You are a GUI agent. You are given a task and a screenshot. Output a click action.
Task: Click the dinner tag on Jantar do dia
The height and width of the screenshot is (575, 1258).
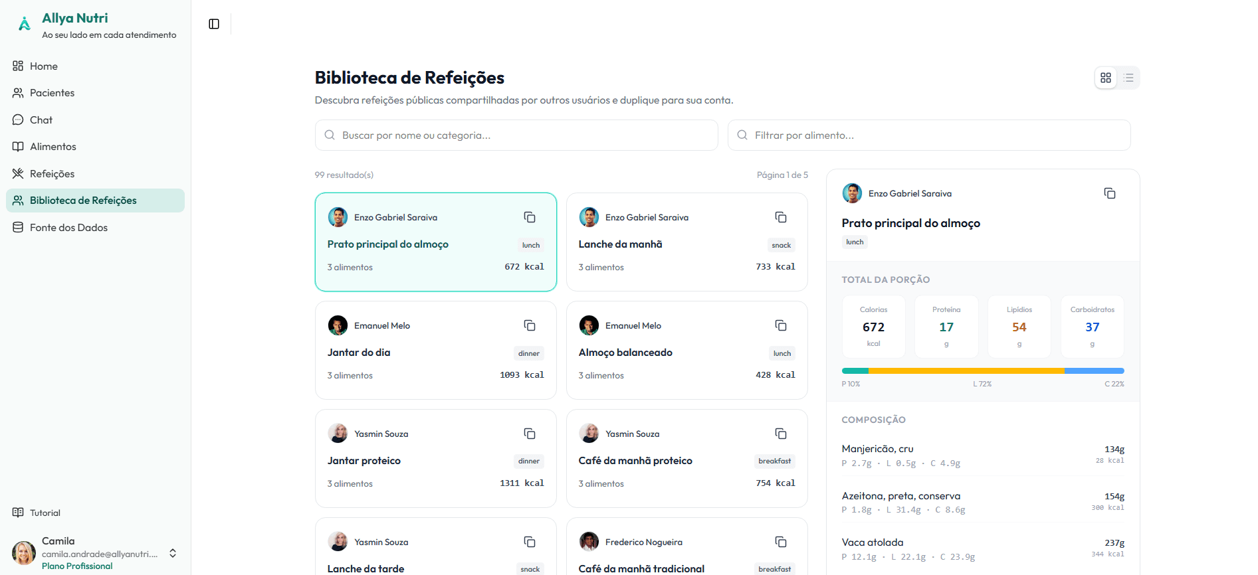coord(529,353)
